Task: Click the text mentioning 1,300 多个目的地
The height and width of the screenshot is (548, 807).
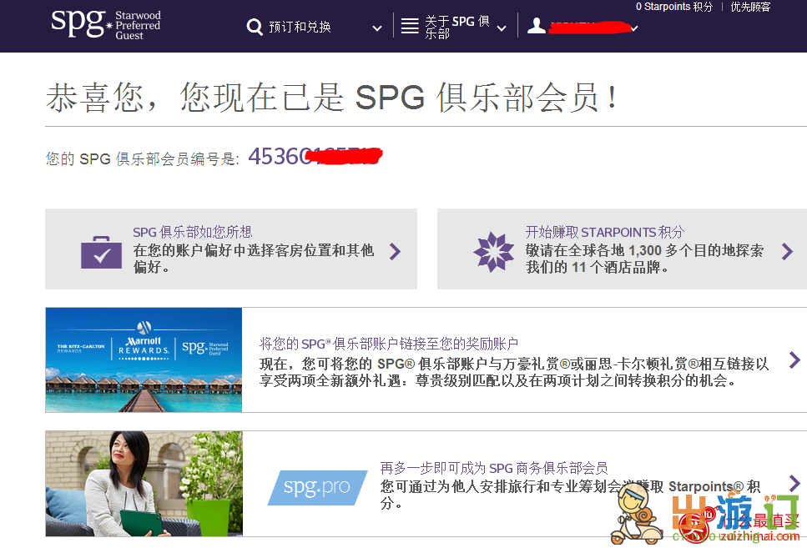Action: [x=644, y=259]
